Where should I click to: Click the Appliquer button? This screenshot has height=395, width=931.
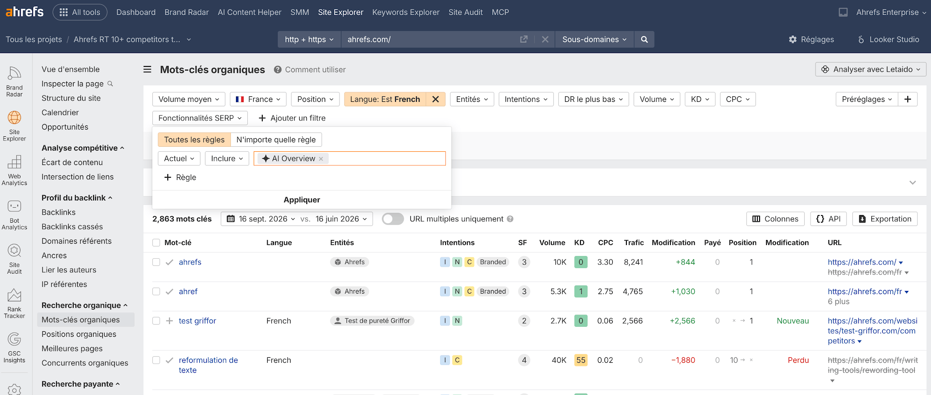click(302, 200)
